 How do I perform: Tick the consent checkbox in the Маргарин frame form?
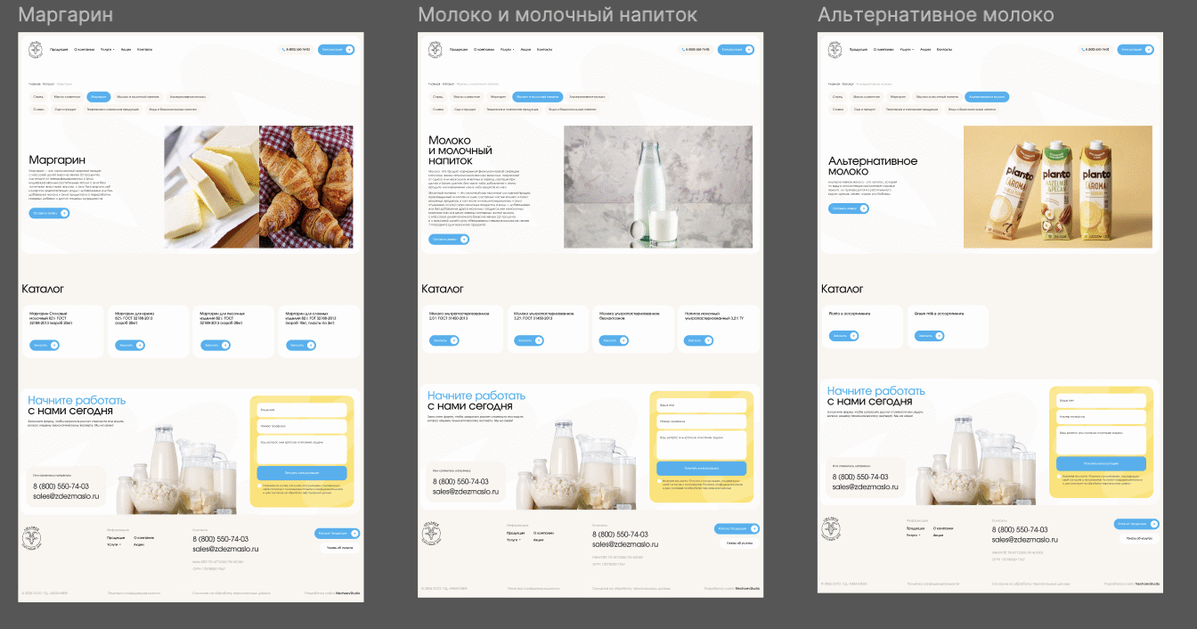(x=260, y=486)
